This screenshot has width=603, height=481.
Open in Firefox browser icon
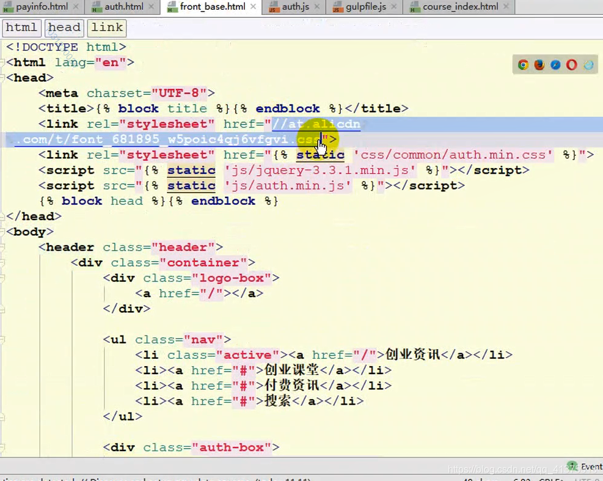tap(539, 65)
